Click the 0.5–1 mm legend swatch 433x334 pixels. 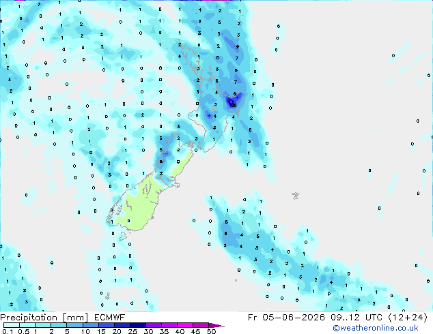(x=27, y=325)
